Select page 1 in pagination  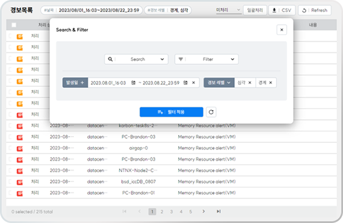[152, 212]
